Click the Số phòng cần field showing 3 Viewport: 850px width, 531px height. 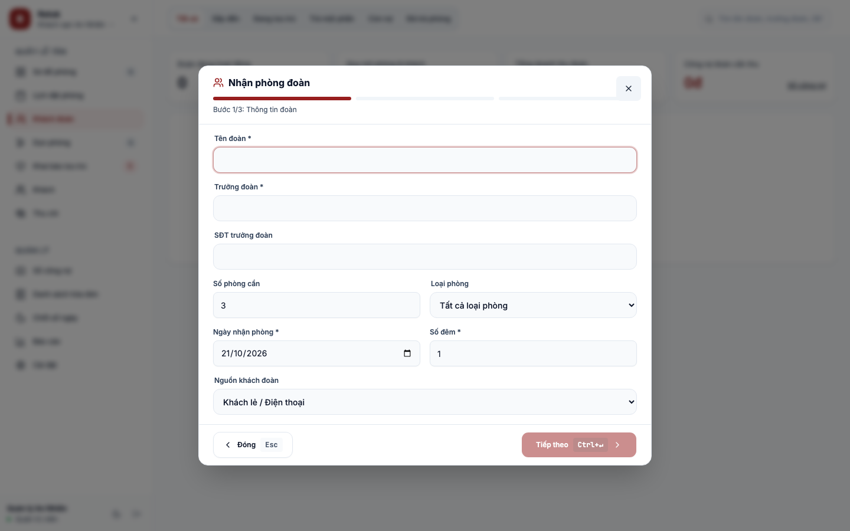pyautogui.click(x=316, y=305)
